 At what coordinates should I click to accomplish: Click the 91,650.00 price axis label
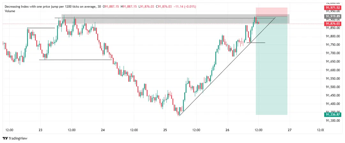click(333, 62)
